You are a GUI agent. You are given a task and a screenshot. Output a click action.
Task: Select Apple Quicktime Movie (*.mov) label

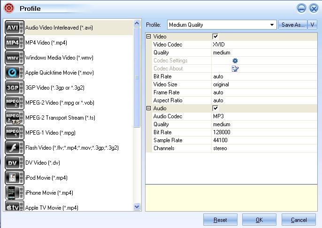click(x=60, y=72)
